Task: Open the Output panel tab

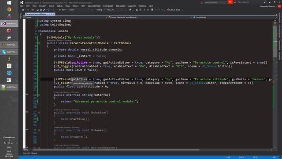Action: point(34,153)
